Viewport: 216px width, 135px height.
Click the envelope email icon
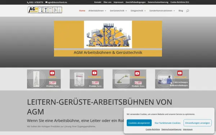coord(46,2)
